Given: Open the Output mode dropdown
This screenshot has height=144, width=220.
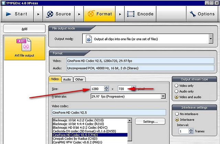Looking at the screenshot, I should point(147,39).
